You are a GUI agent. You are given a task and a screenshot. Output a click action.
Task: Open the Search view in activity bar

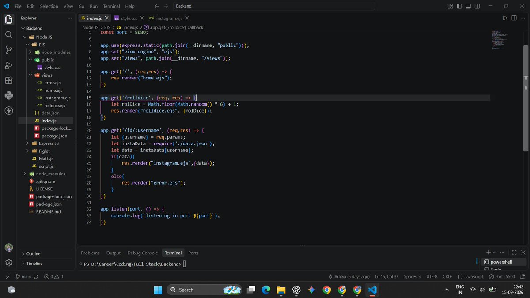[x=8, y=34]
